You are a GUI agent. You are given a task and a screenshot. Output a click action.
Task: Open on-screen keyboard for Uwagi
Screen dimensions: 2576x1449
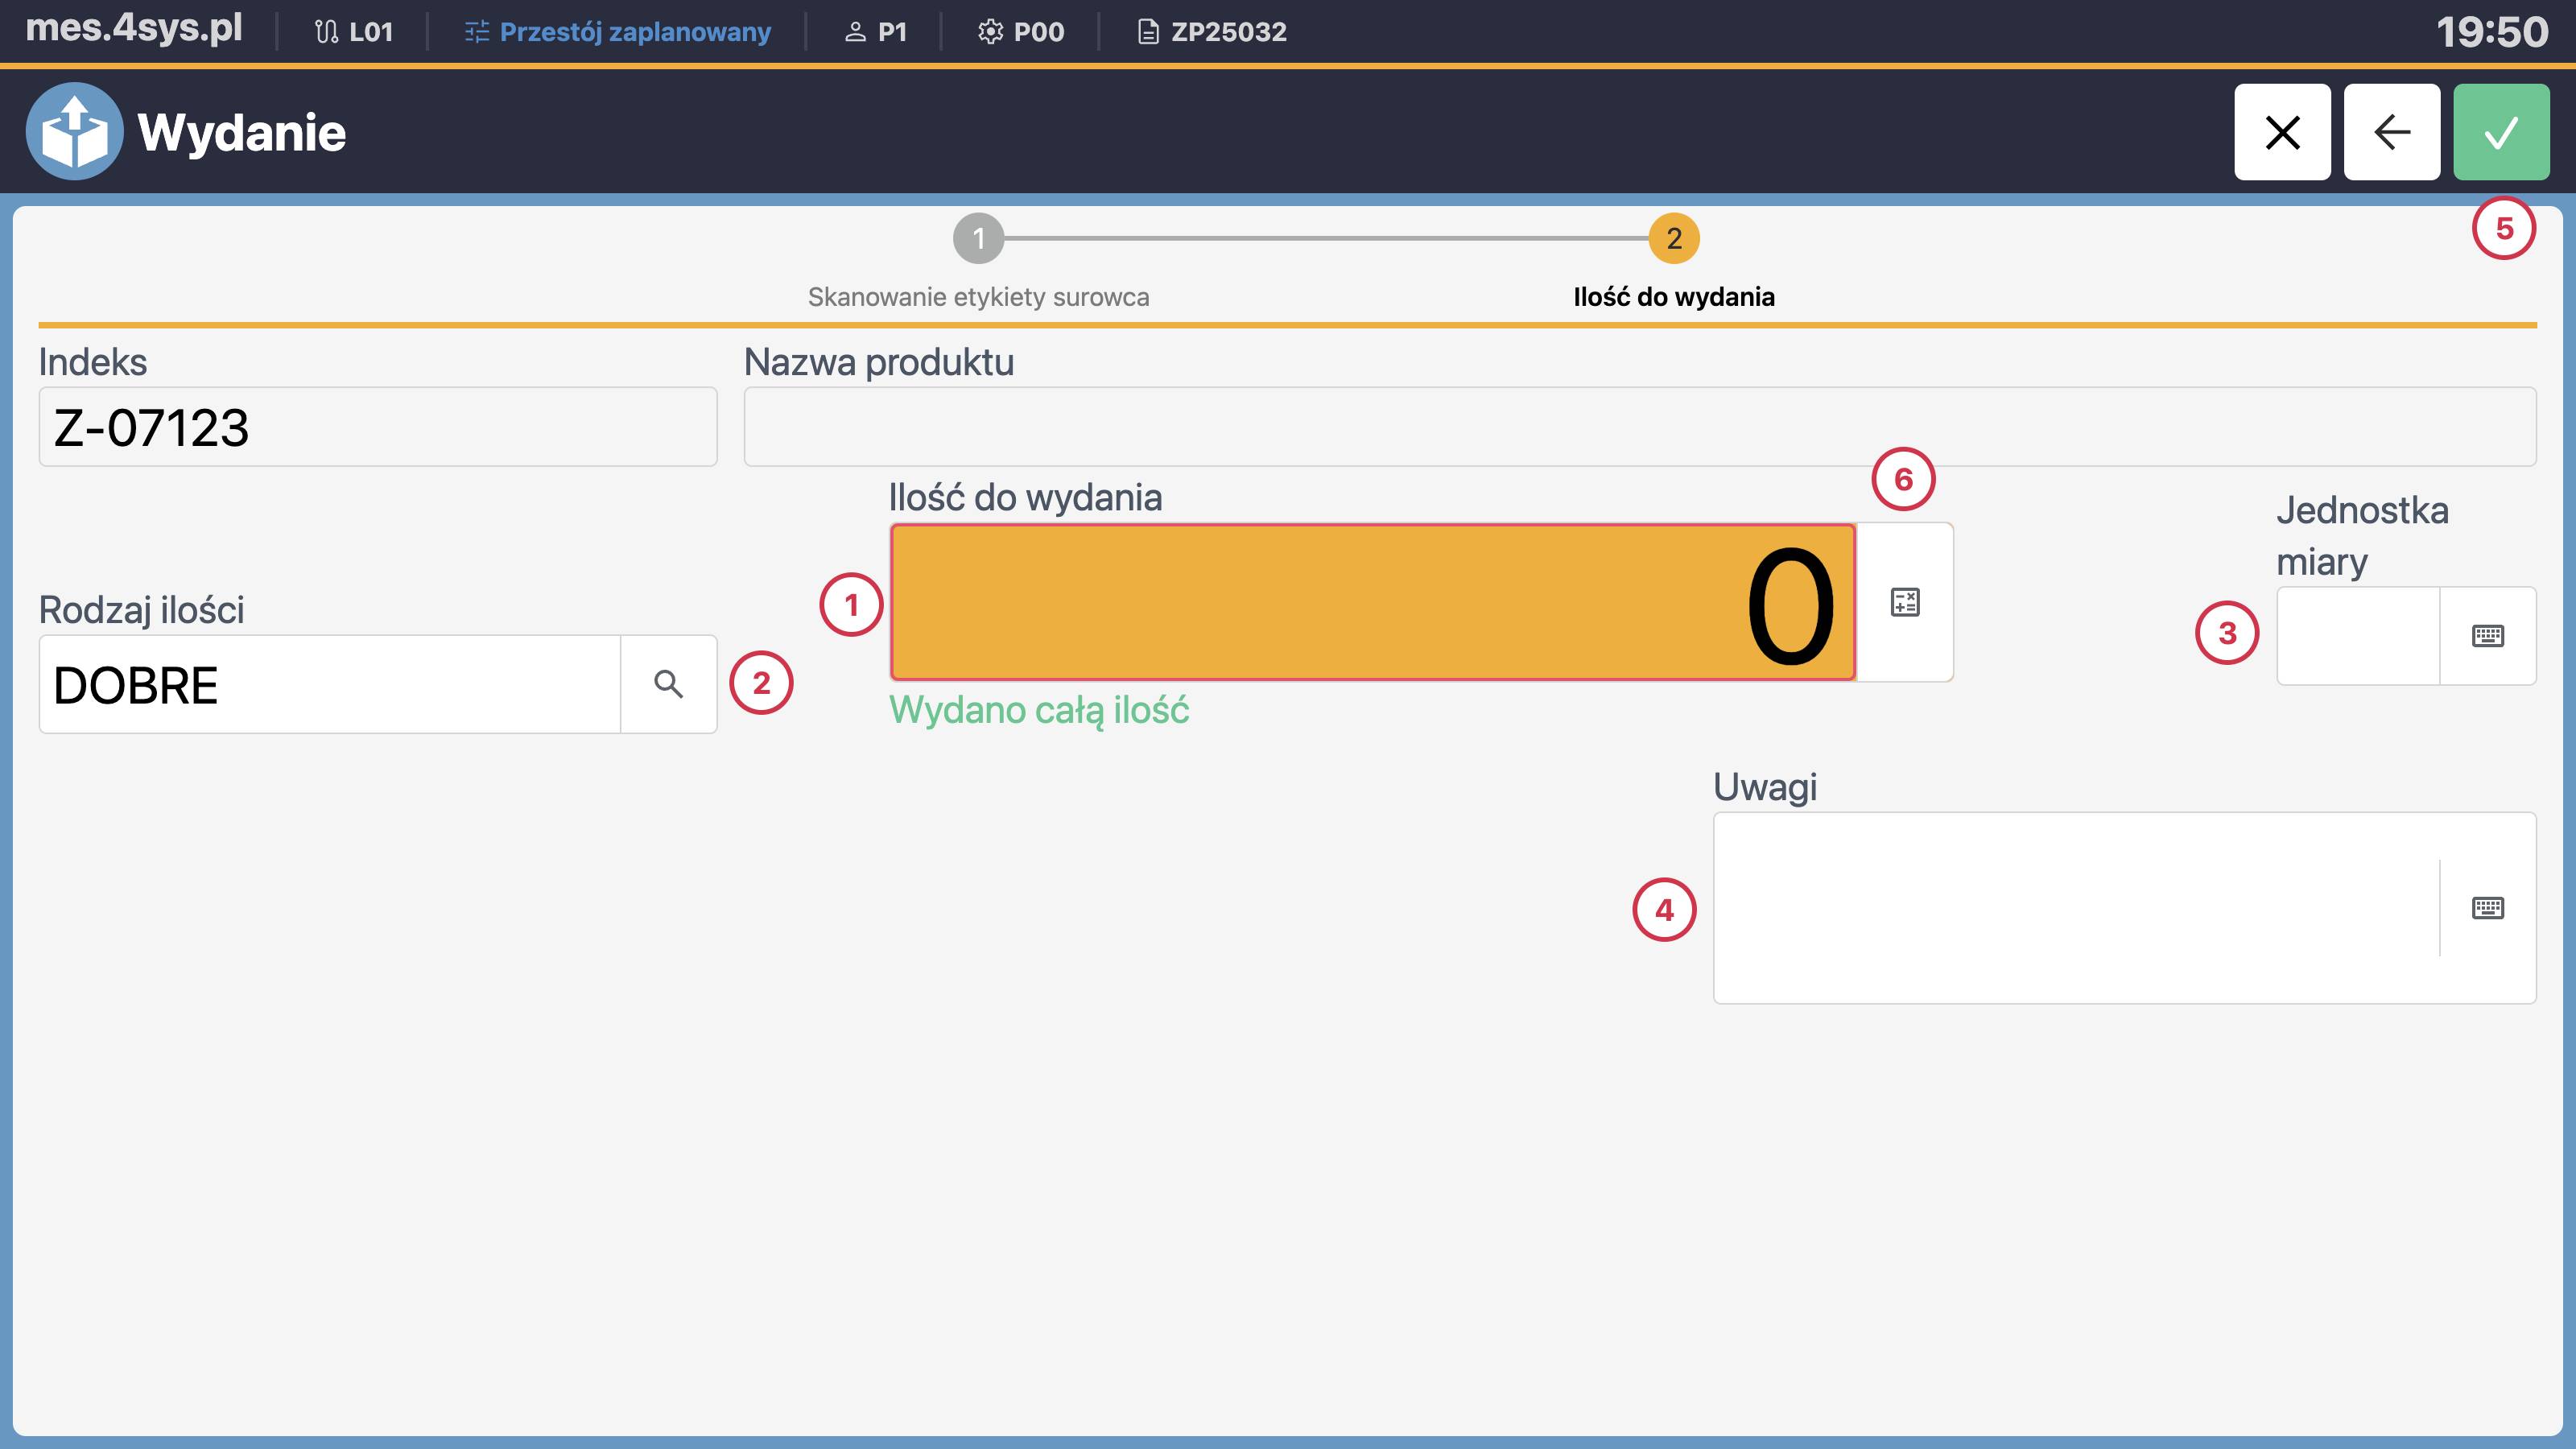(x=2489, y=908)
